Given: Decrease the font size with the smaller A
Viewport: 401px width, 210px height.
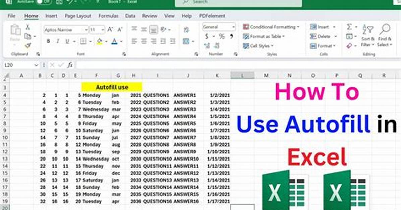Looking at the screenshot, I should pyautogui.click(x=120, y=30).
